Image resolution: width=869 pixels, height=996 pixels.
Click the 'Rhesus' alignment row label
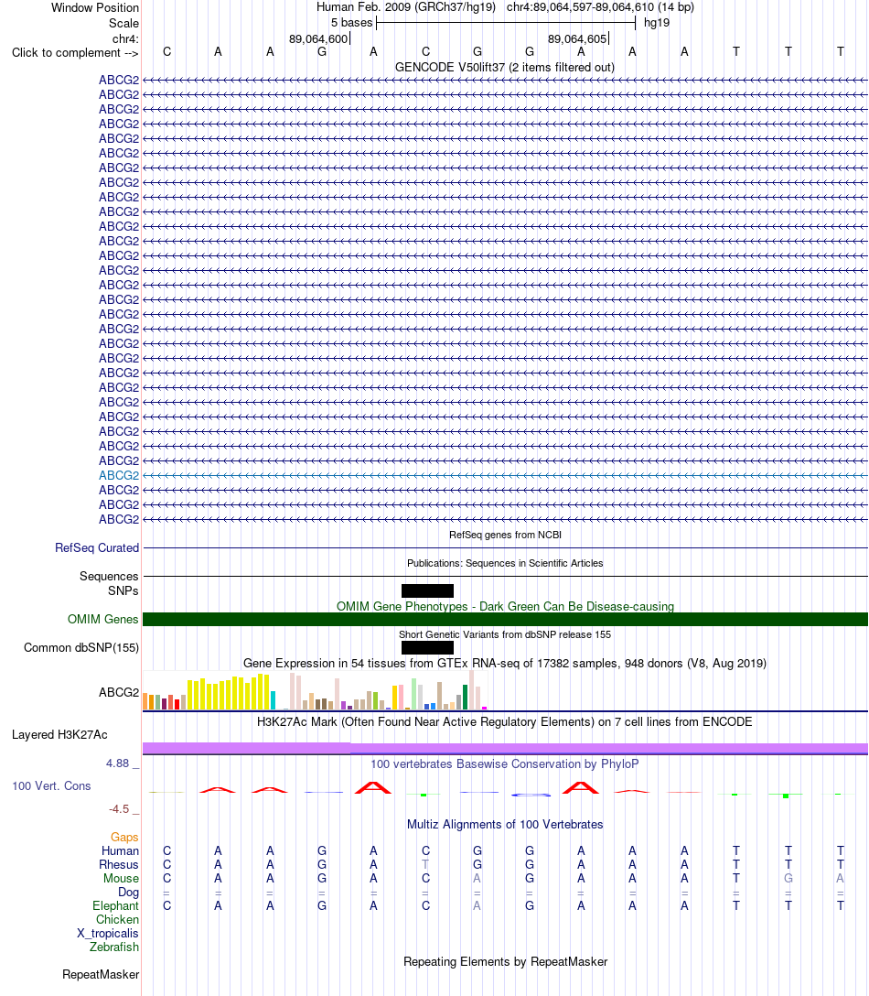(x=119, y=864)
